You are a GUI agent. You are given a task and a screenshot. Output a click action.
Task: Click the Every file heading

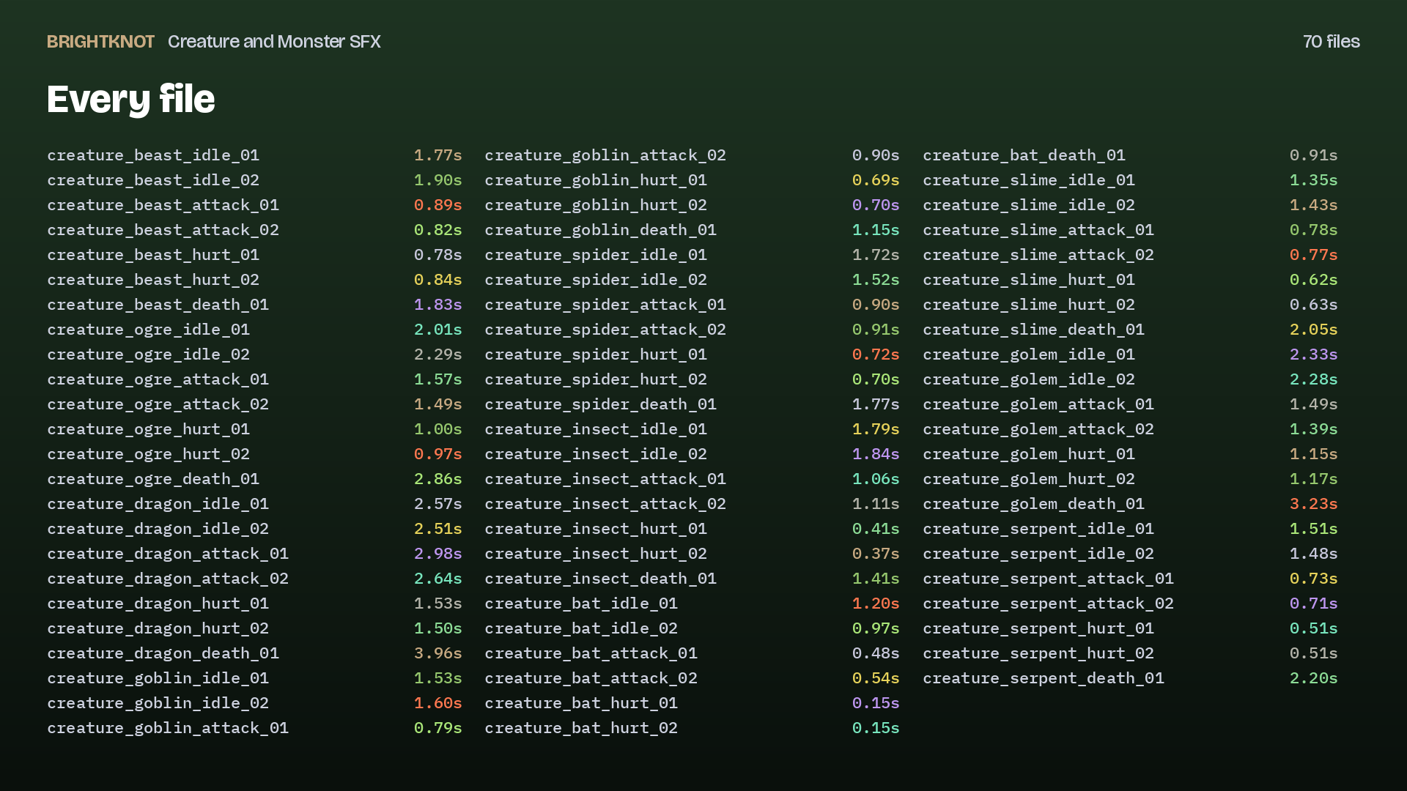coord(131,99)
